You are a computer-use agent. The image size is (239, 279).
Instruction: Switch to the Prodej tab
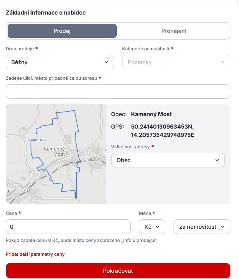pyautogui.click(x=62, y=31)
